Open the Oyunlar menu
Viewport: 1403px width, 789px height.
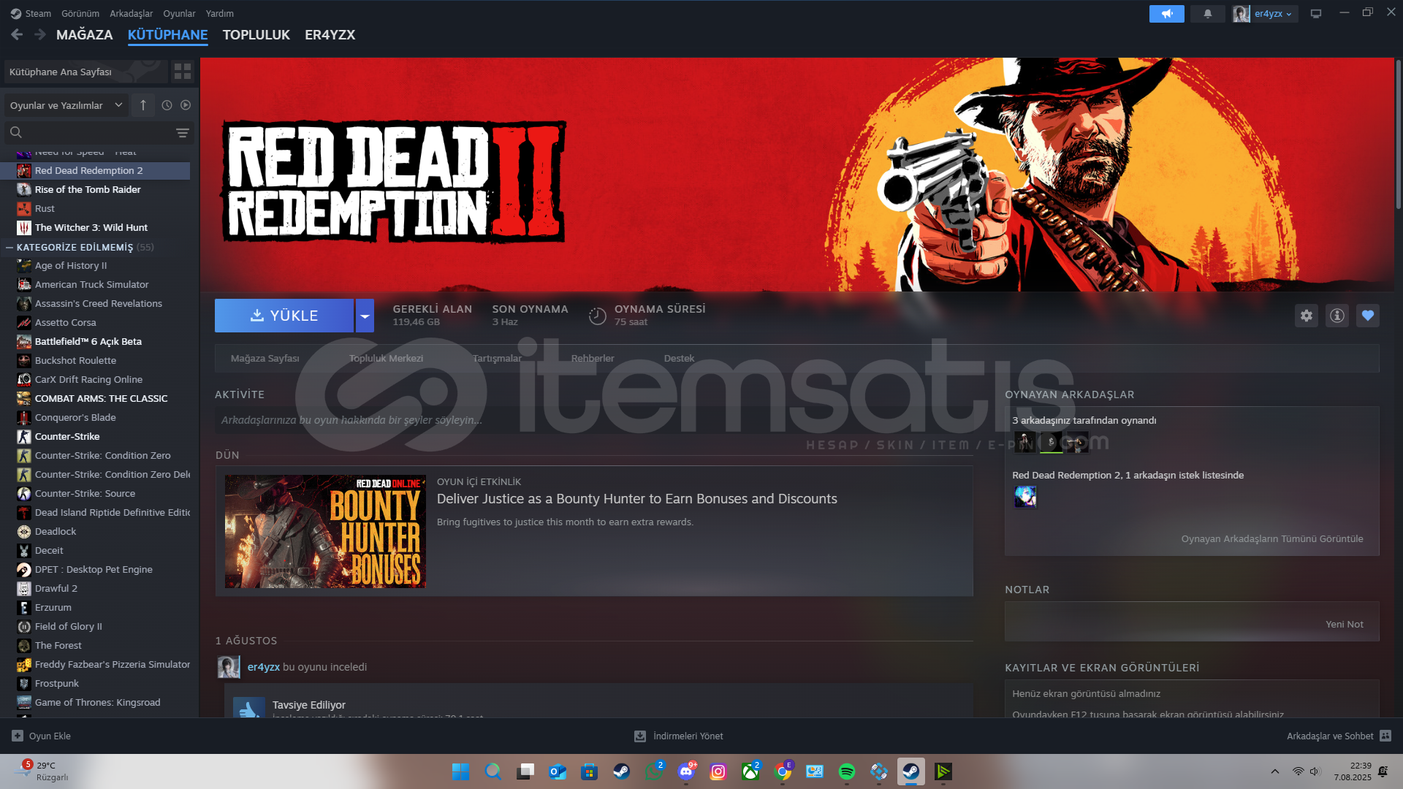click(x=179, y=13)
